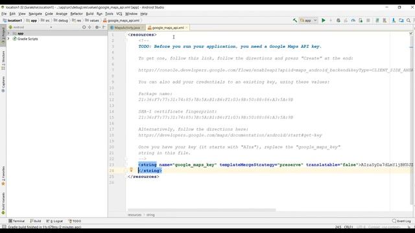Click the string breadcrumb below editor

150,215
